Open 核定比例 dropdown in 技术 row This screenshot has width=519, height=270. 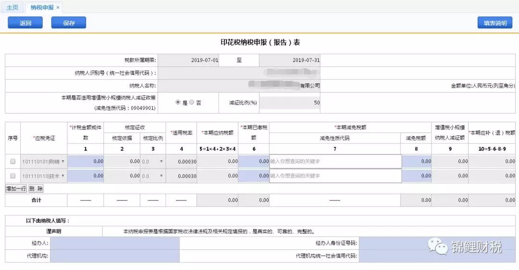tap(153, 176)
